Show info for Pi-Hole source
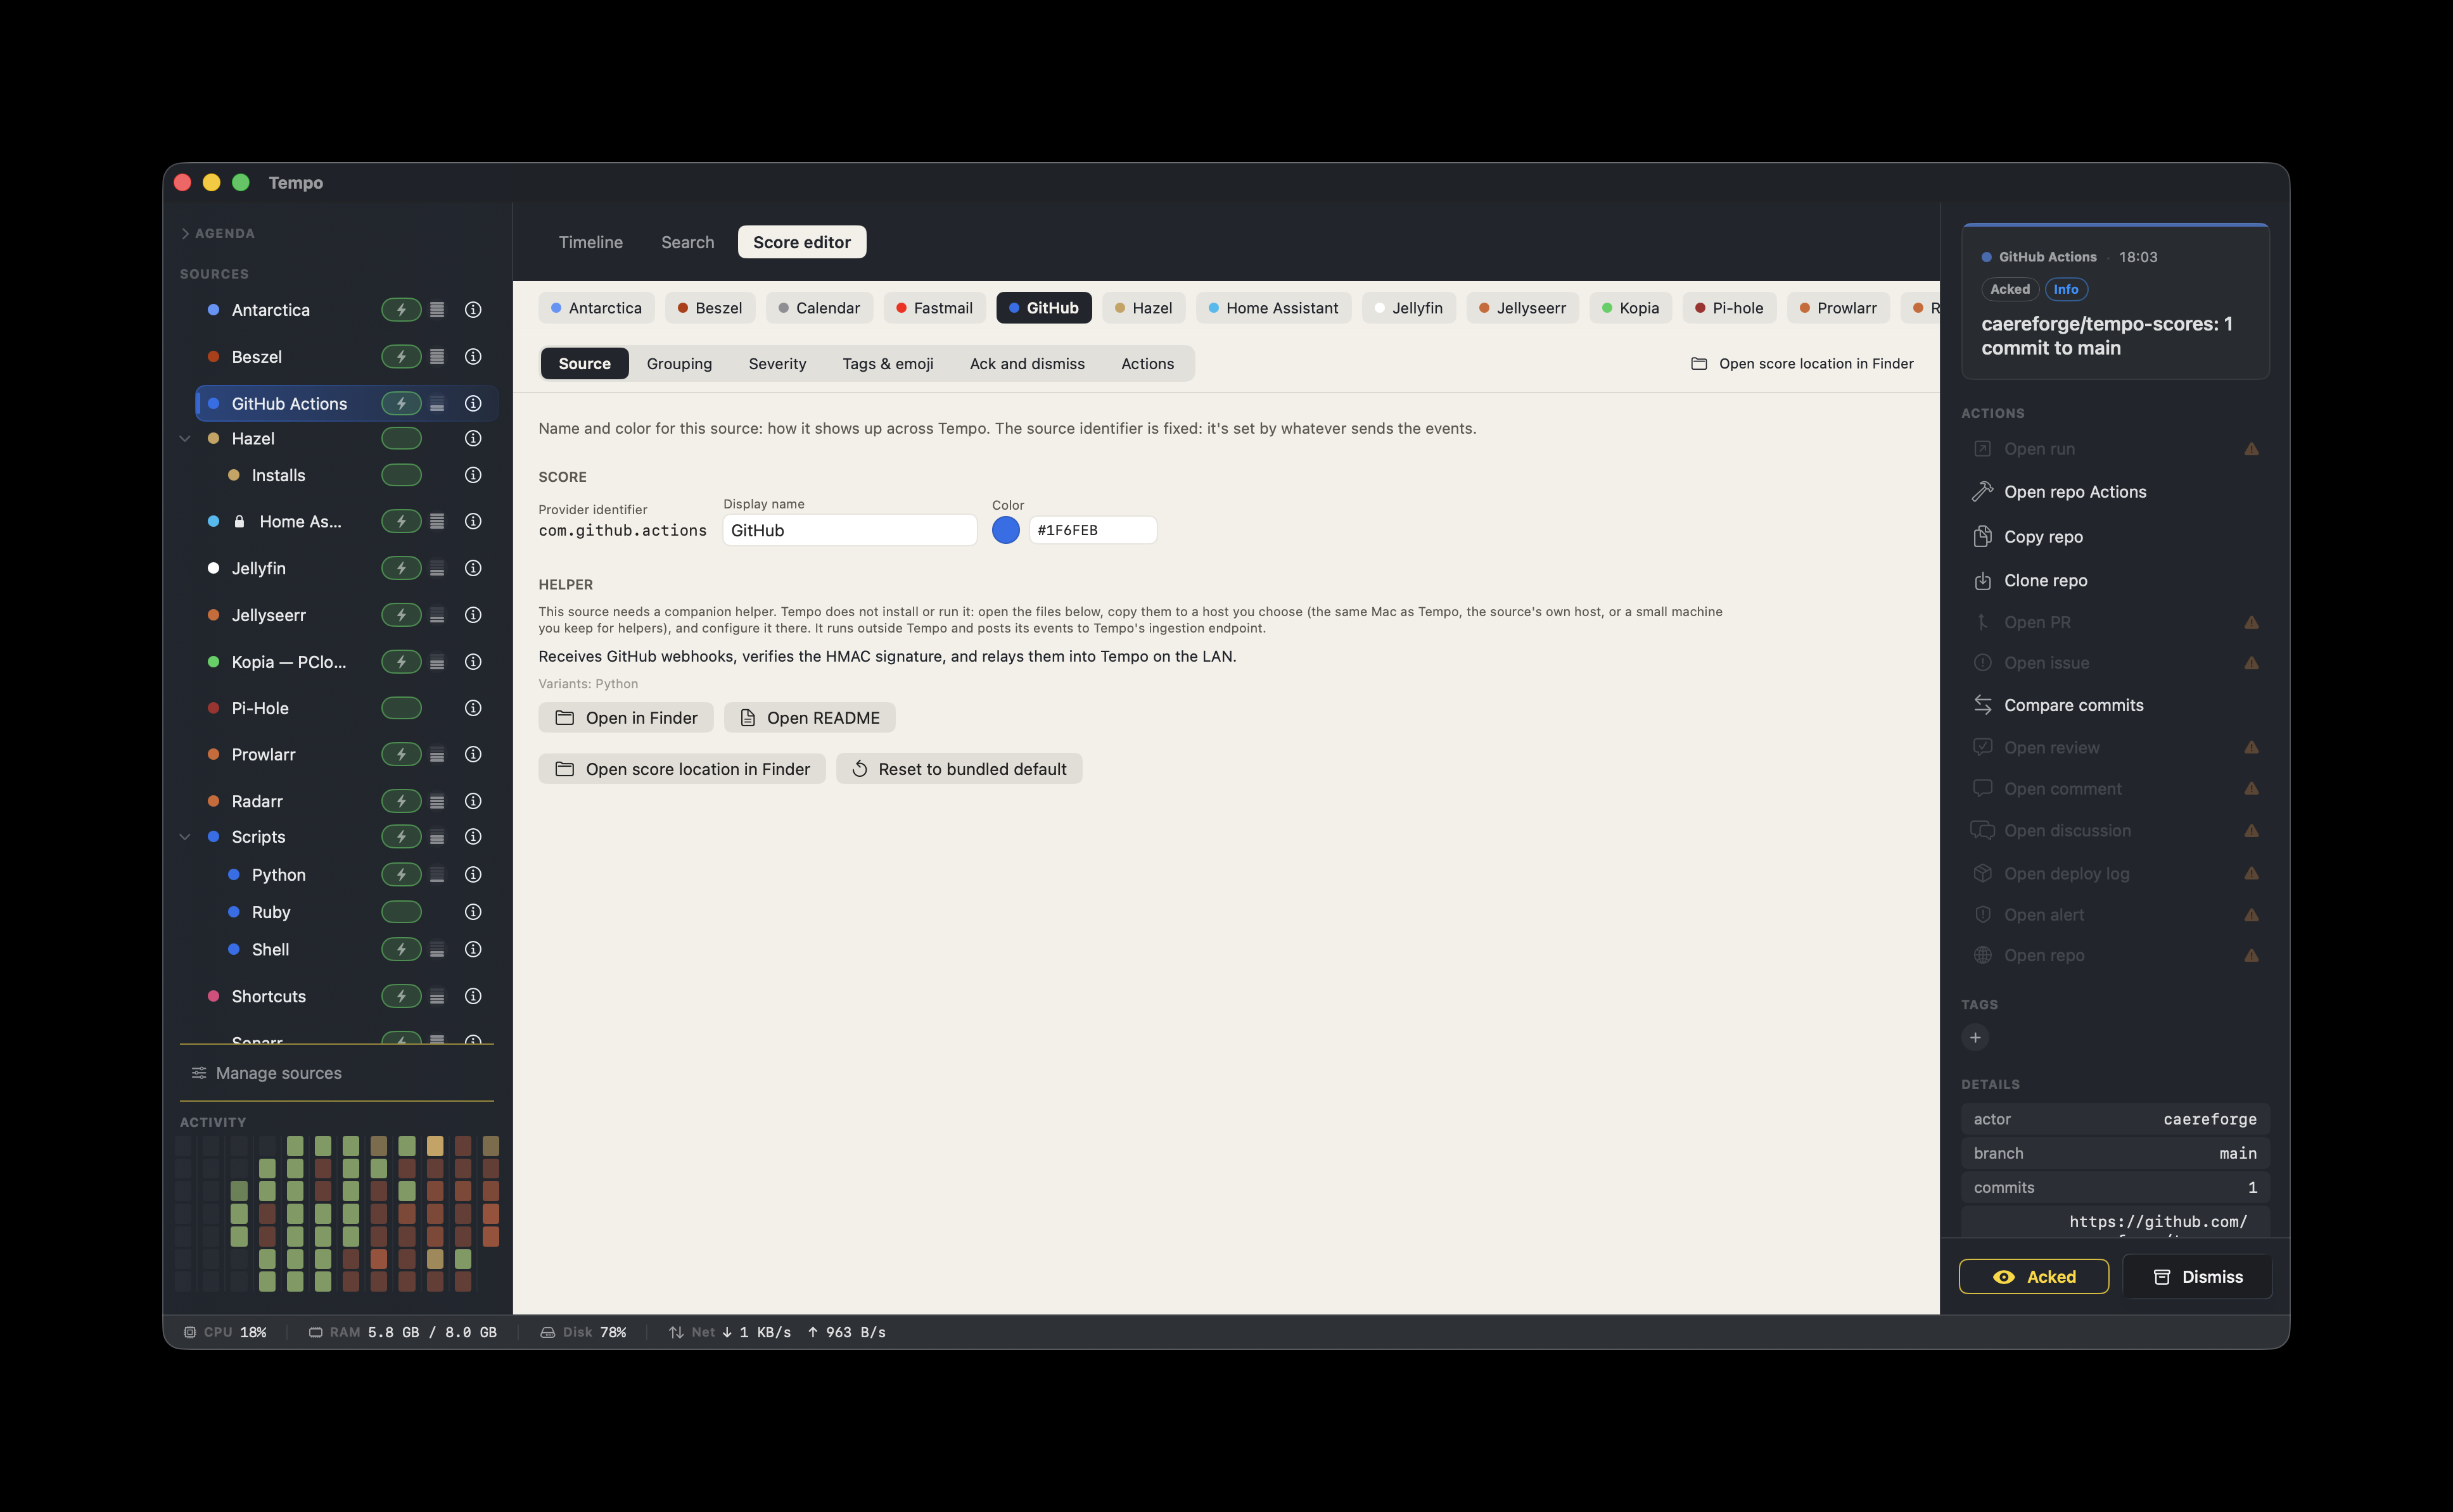Screen dimensions: 2453x1512 pos(473,708)
